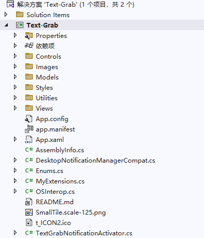Viewport: 204px width, 238px height.
Task: Select the 依赖项 label
Action: point(45,46)
